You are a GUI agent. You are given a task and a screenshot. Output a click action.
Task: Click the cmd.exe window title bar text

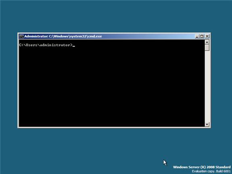point(63,36)
